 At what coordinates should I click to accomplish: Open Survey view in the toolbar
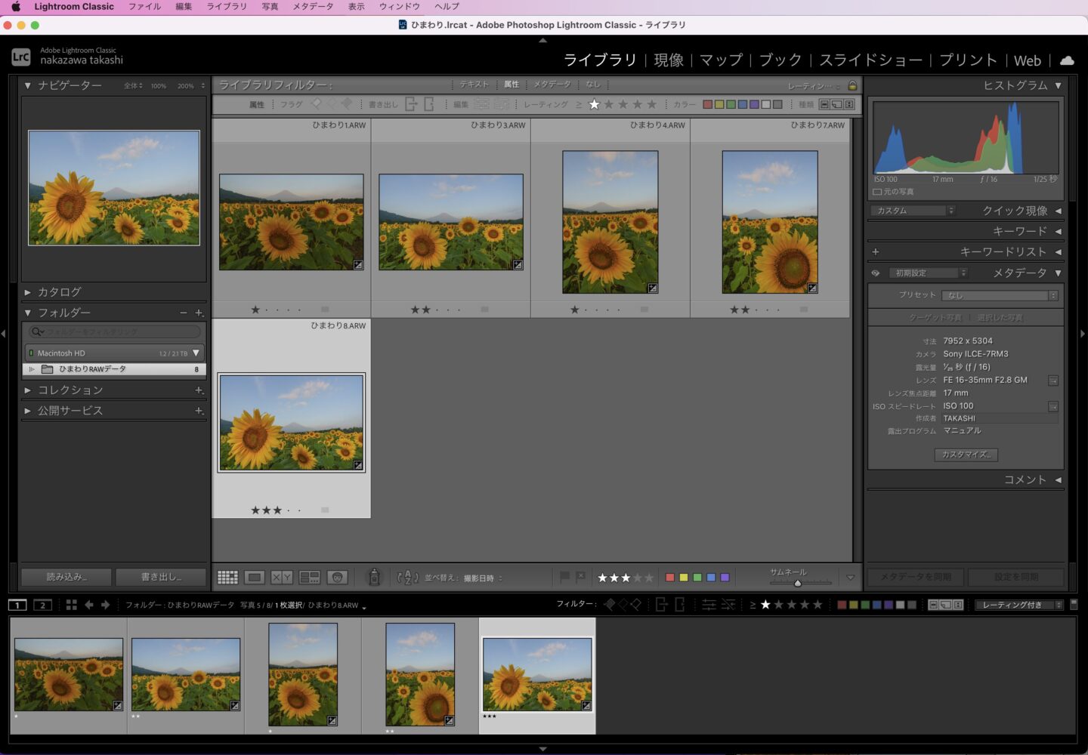coord(309,578)
